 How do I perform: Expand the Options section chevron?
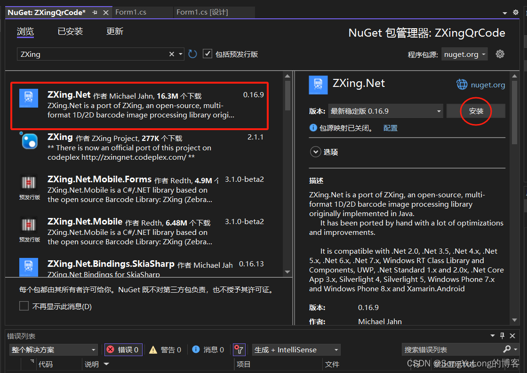(315, 152)
